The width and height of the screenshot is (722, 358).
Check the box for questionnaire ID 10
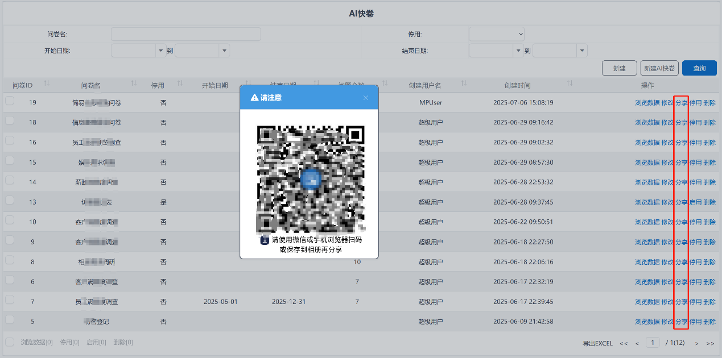10,220
